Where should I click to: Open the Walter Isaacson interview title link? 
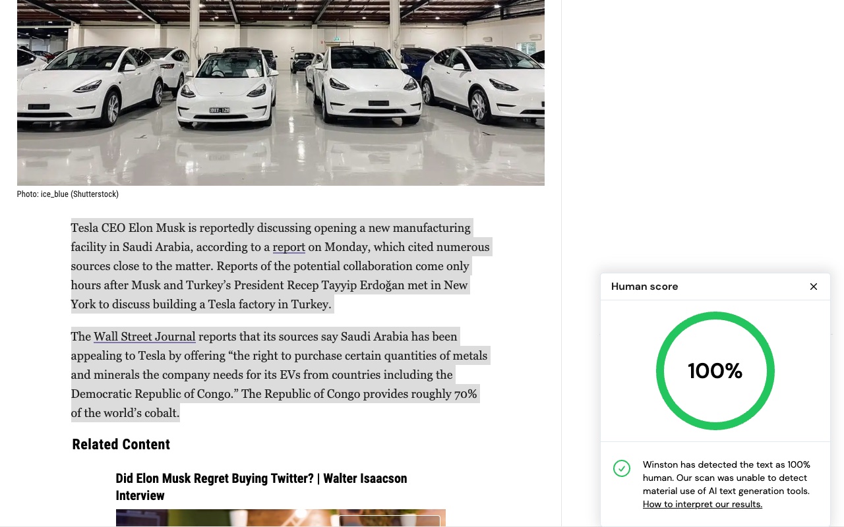[x=261, y=487]
